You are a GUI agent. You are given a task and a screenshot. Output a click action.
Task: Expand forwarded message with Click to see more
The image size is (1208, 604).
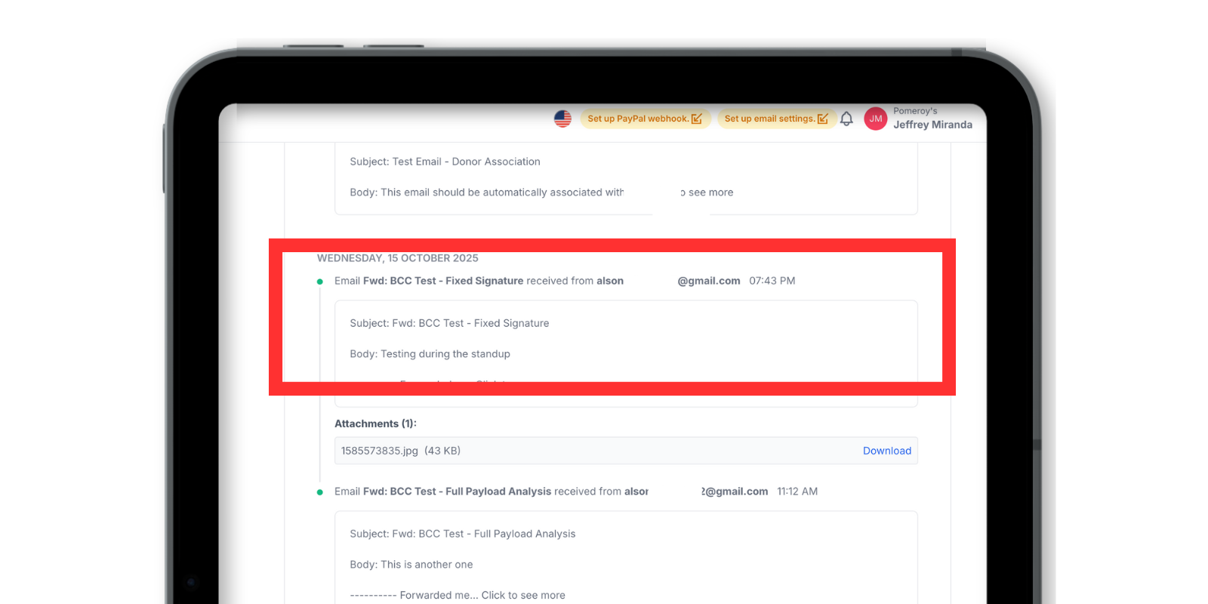point(522,595)
